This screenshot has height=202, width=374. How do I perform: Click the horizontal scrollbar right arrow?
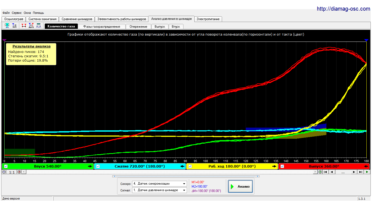coord(315,172)
